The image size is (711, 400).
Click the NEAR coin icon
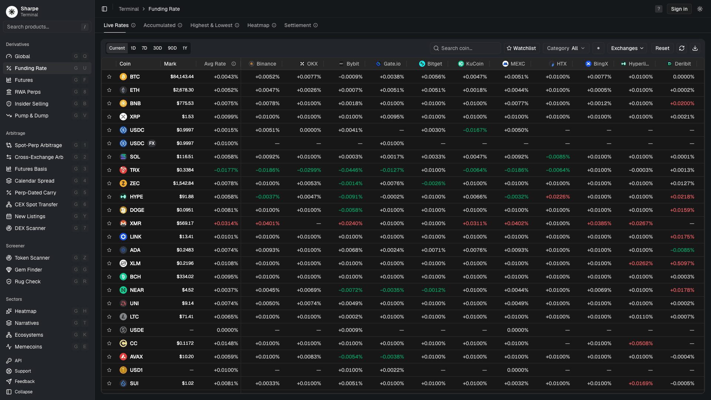[x=123, y=290]
